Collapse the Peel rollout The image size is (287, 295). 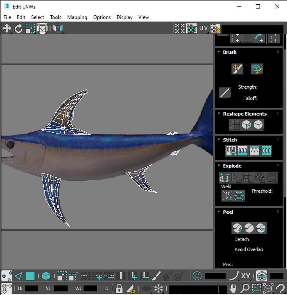[x=219, y=212]
